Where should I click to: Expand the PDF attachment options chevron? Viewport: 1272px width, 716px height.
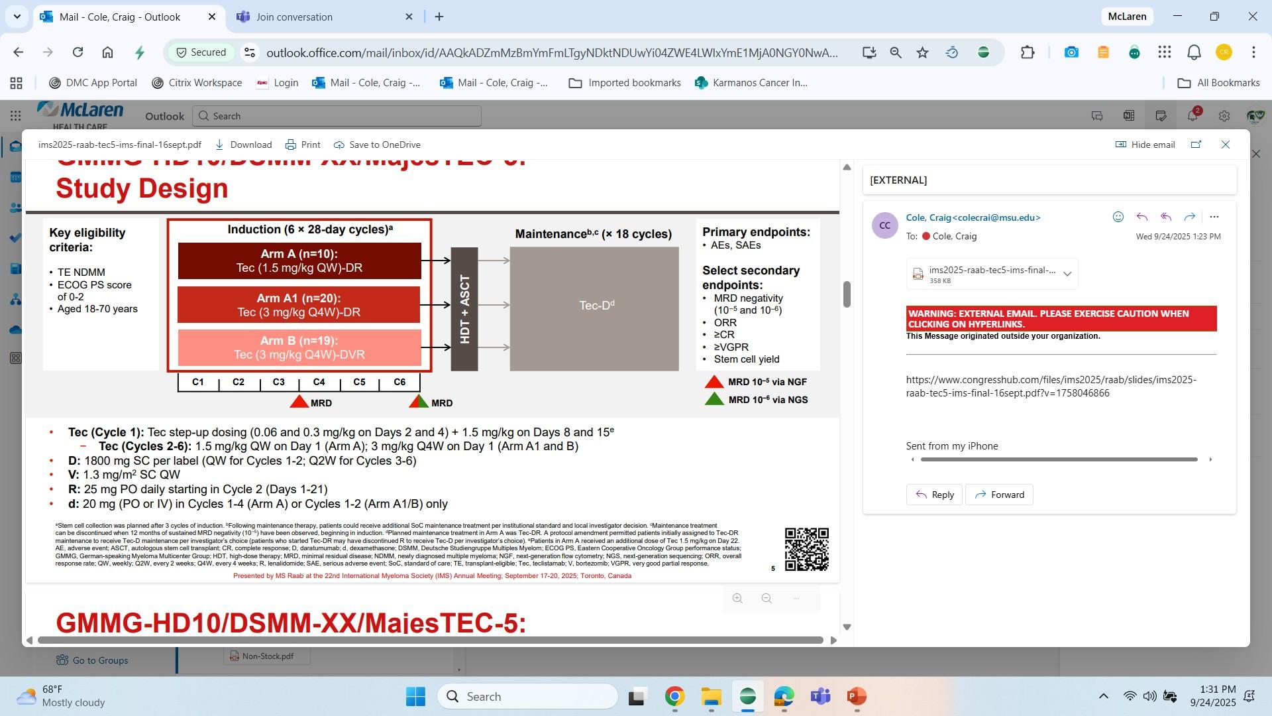click(x=1067, y=274)
